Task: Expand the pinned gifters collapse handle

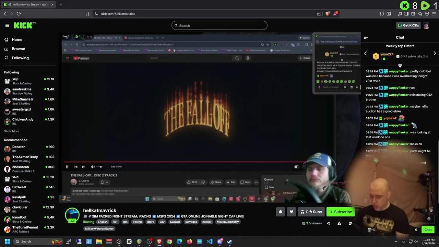Action: click(400, 66)
